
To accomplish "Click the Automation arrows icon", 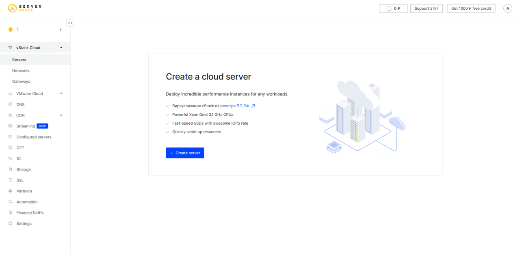I will coord(11,202).
